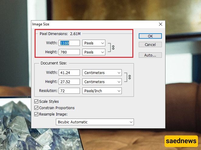201x150 pixels.
Task: Expand the Bicubic Automatic resample method dropdown
Action: pyautogui.click(x=95, y=122)
